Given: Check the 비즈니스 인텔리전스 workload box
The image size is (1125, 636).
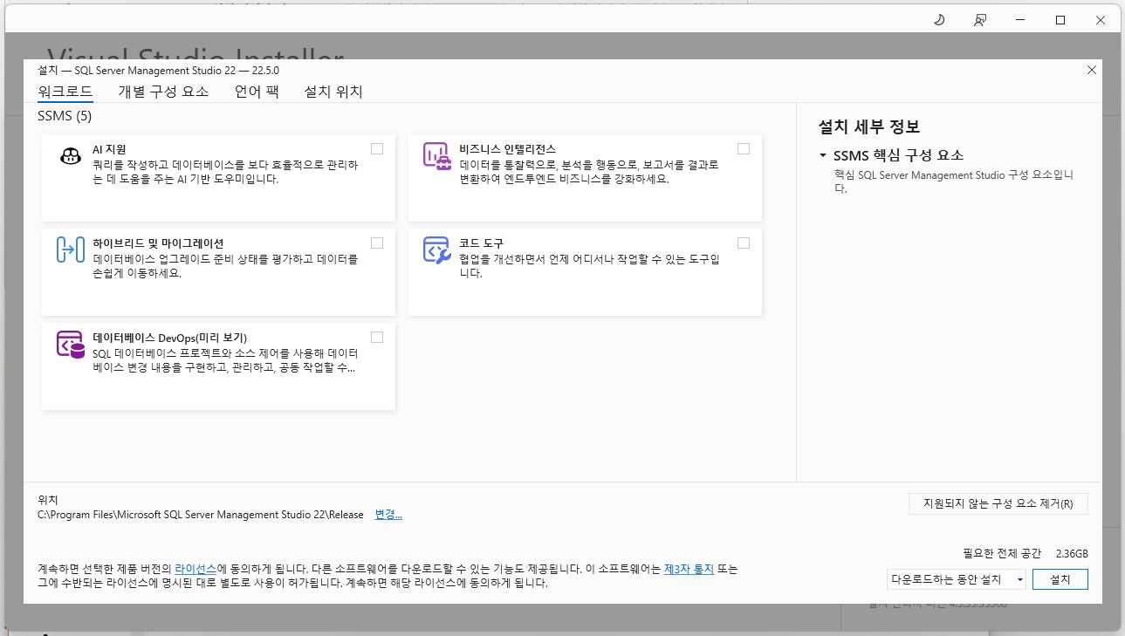Looking at the screenshot, I should click(x=744, y=148).
